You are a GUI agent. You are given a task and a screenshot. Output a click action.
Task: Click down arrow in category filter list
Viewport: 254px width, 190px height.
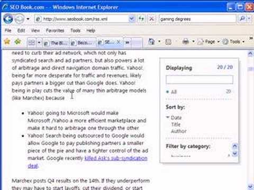click(235, 154)
